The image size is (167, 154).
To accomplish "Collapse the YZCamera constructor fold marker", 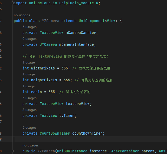I will [12, 151].
